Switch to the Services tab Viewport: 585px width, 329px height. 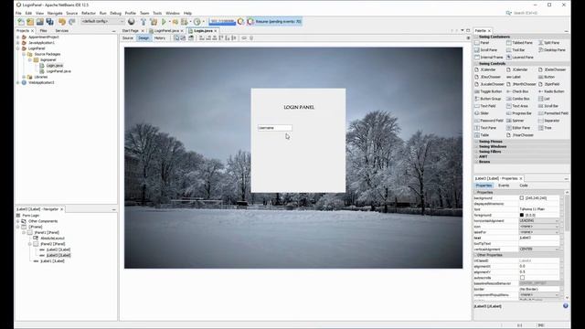coord(62,30)
